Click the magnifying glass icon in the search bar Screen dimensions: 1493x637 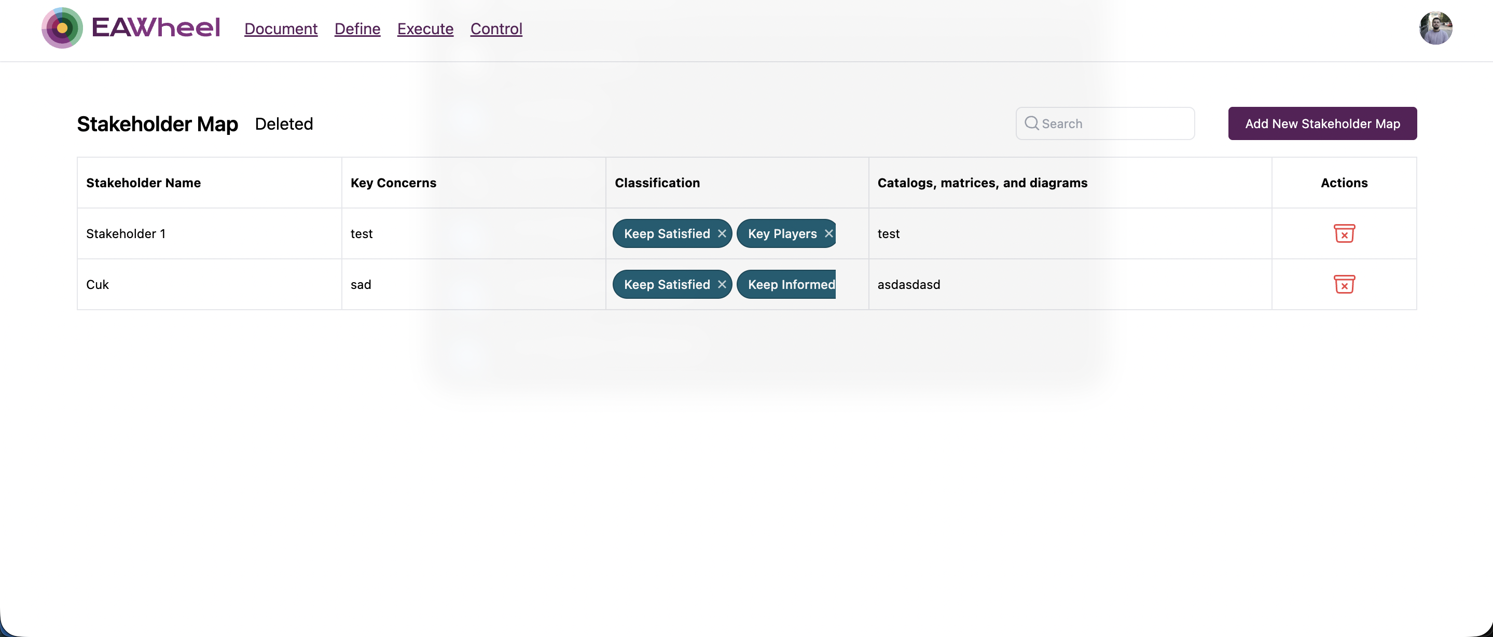(x=1031, y=123)
